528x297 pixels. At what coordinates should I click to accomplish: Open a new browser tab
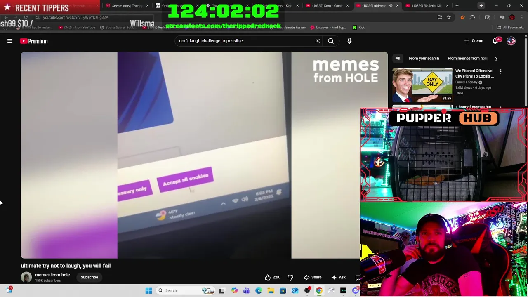457,6
